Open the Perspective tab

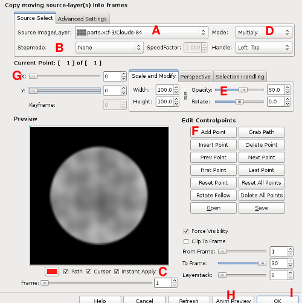pyautogui.click(x=195, y=77)
